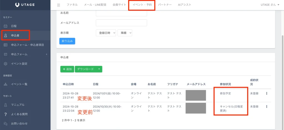Image resolution: width=284 pixels, height=130 pixels.
Task: Click the green 追加 button
Action: (67, 69)
